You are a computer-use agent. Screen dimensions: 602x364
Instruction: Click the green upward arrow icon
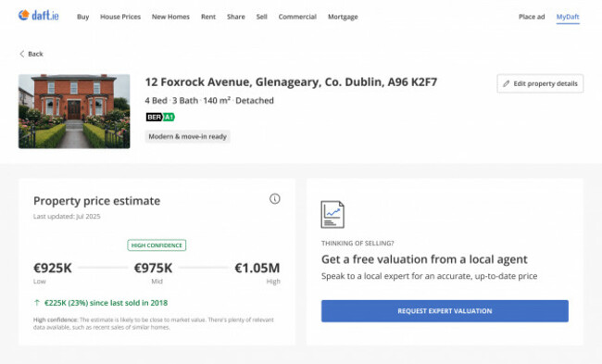click(37, 303)
